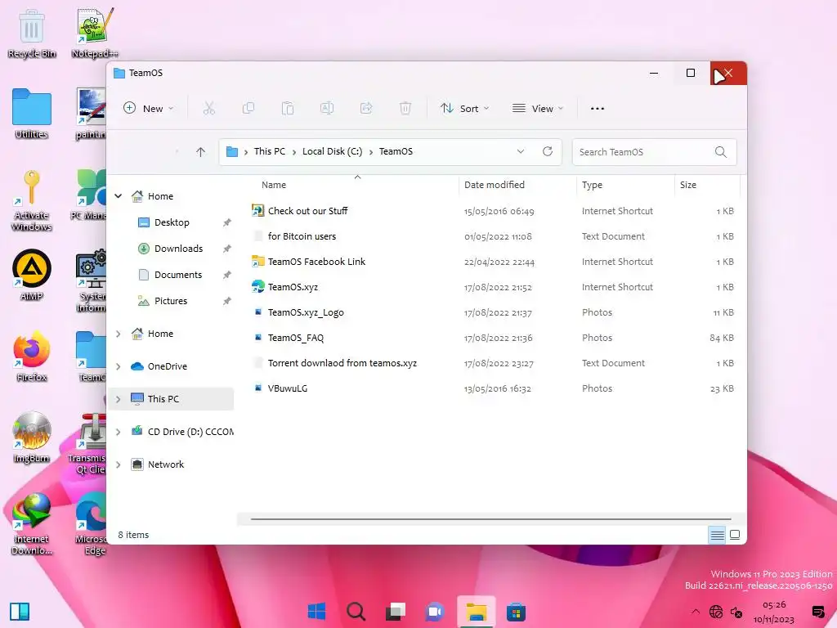The height and width of the screenshot is (628, 837).
Task: Open the View dropdown menu
Action: (538, 109)
